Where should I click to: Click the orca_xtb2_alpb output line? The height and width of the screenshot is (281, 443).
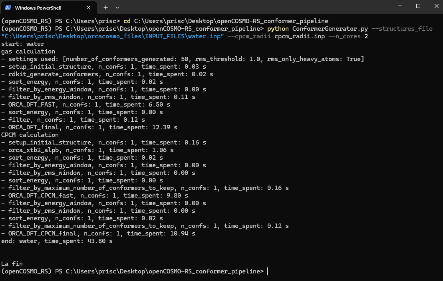(87, 150)
